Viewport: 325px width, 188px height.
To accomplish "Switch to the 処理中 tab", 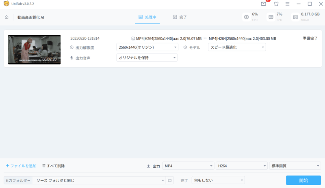I will (x=147, y=17).
